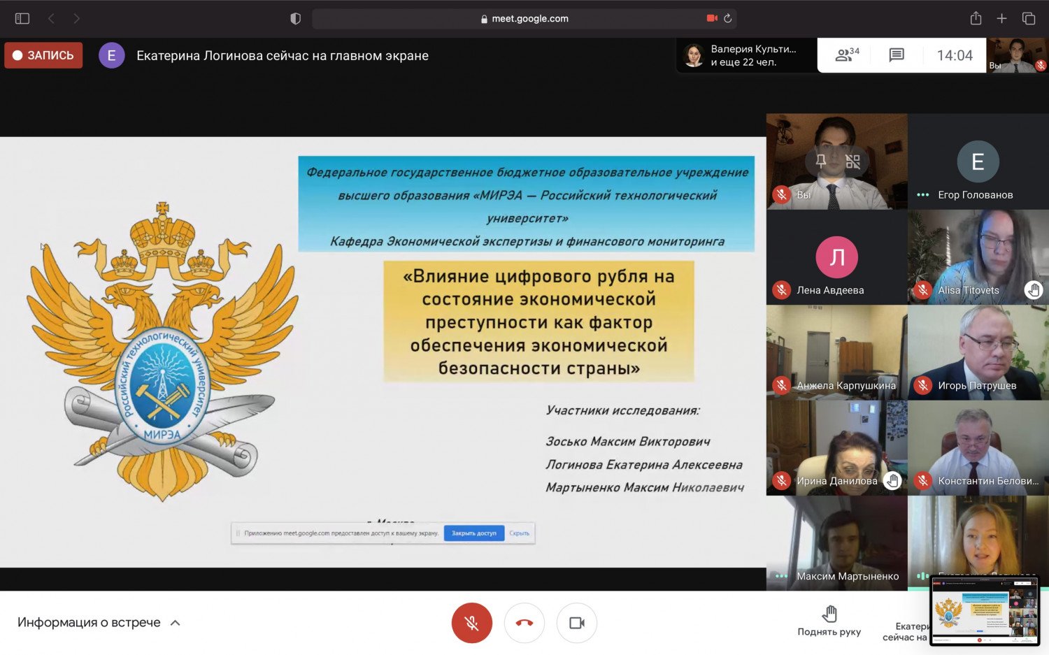Screen dimensions: 1049x655
Task: Open your own self-view thumbnail
Action: [x=1018, y=55]
